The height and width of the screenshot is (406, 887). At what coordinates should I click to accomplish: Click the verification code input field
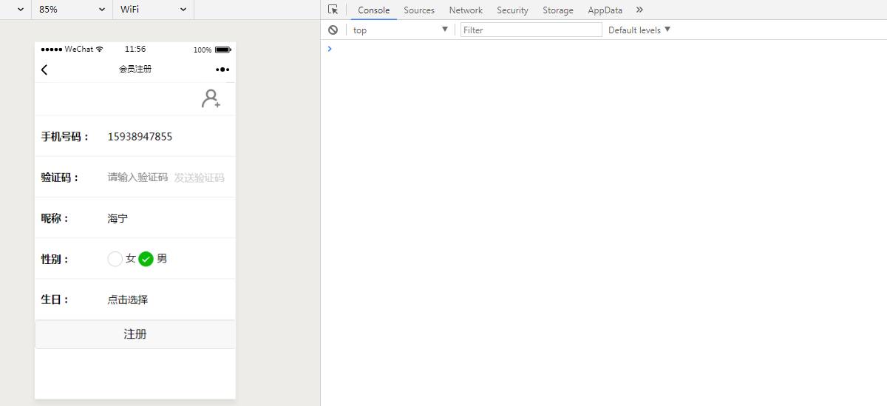tap(137, 177)
